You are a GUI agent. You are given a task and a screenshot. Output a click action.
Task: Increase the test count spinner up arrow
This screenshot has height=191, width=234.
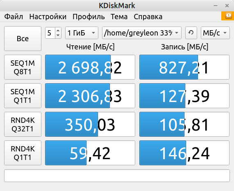(x=58, y=30)
